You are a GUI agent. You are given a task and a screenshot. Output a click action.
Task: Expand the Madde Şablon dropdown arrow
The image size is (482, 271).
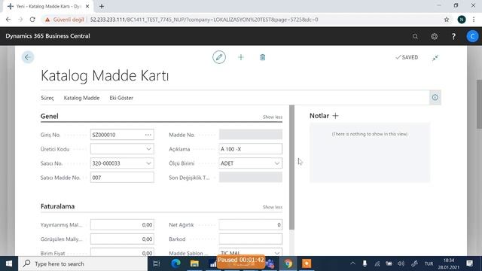(276, 253)
